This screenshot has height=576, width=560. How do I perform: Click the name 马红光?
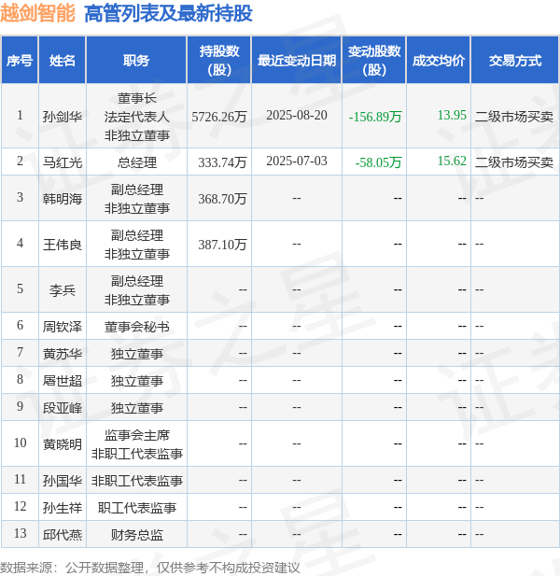pyautogui.click(x=62, y=162)
